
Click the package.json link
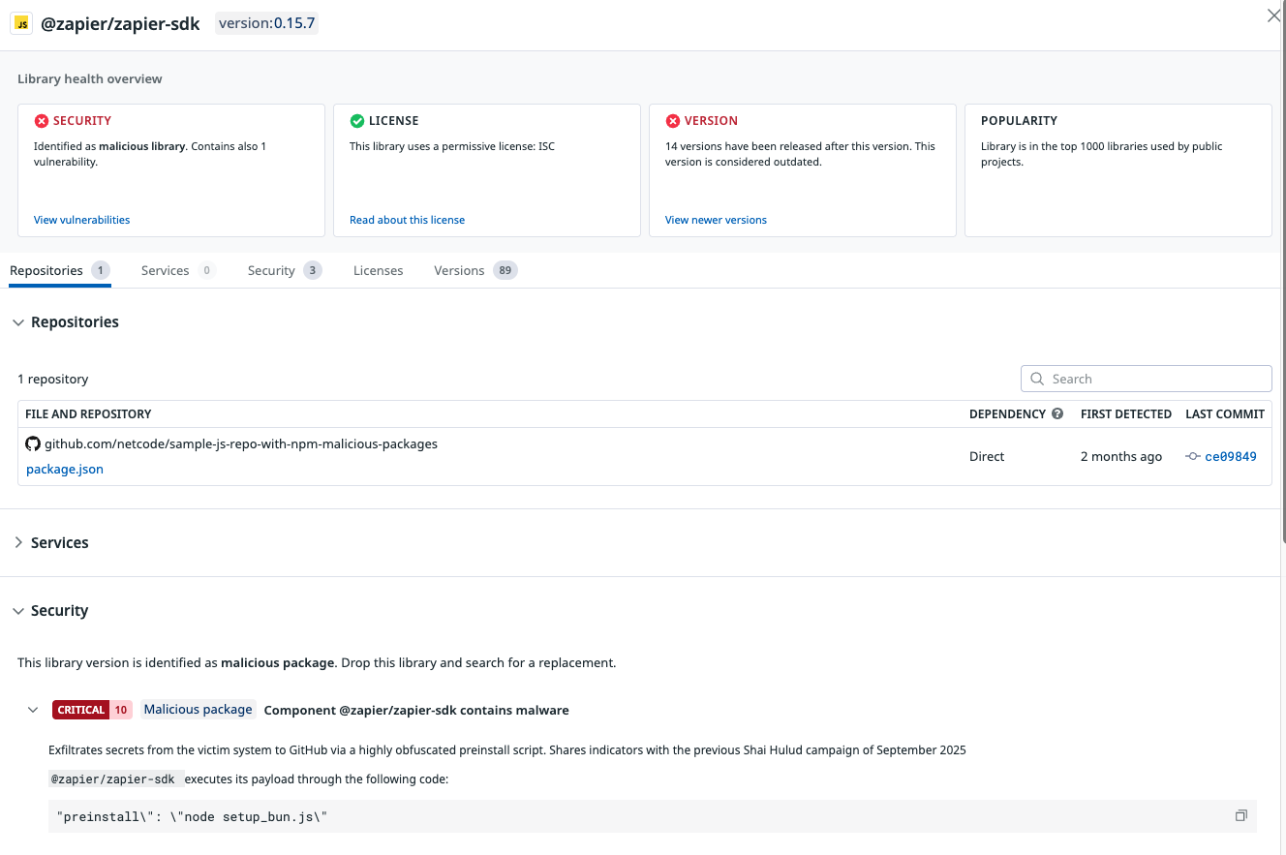pos(64,469)
